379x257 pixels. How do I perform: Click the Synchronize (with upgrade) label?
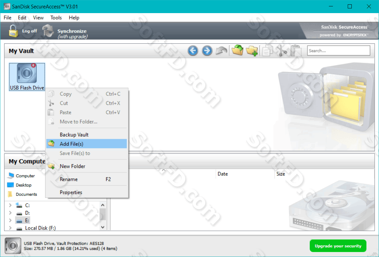pos(72,34)
